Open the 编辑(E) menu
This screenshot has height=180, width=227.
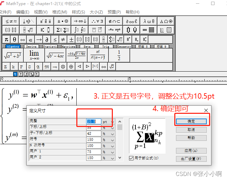point(23,12)
